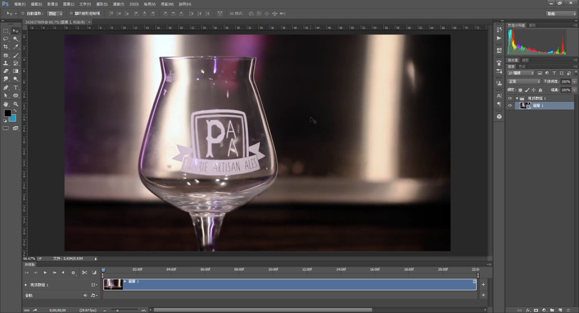The height and width of the screenshot is (313, 579).
Task: Mute the audio track speaker
Action: (85, 295)
